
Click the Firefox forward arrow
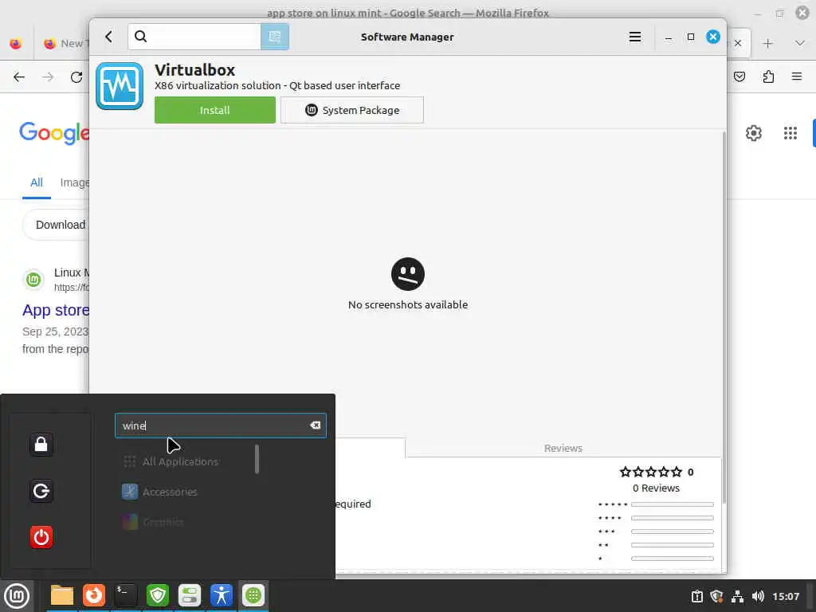click(48, 77)
